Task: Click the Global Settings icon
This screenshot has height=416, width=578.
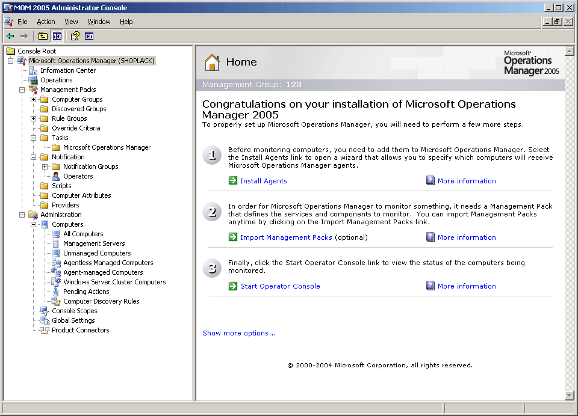Action: [x=45, y=320]
